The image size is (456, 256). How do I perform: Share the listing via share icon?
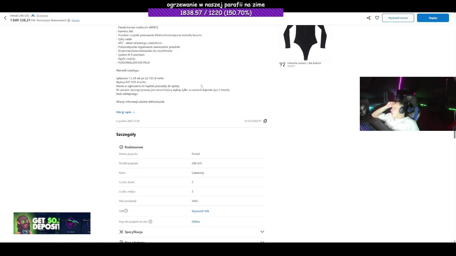click(x=368, y=18)
